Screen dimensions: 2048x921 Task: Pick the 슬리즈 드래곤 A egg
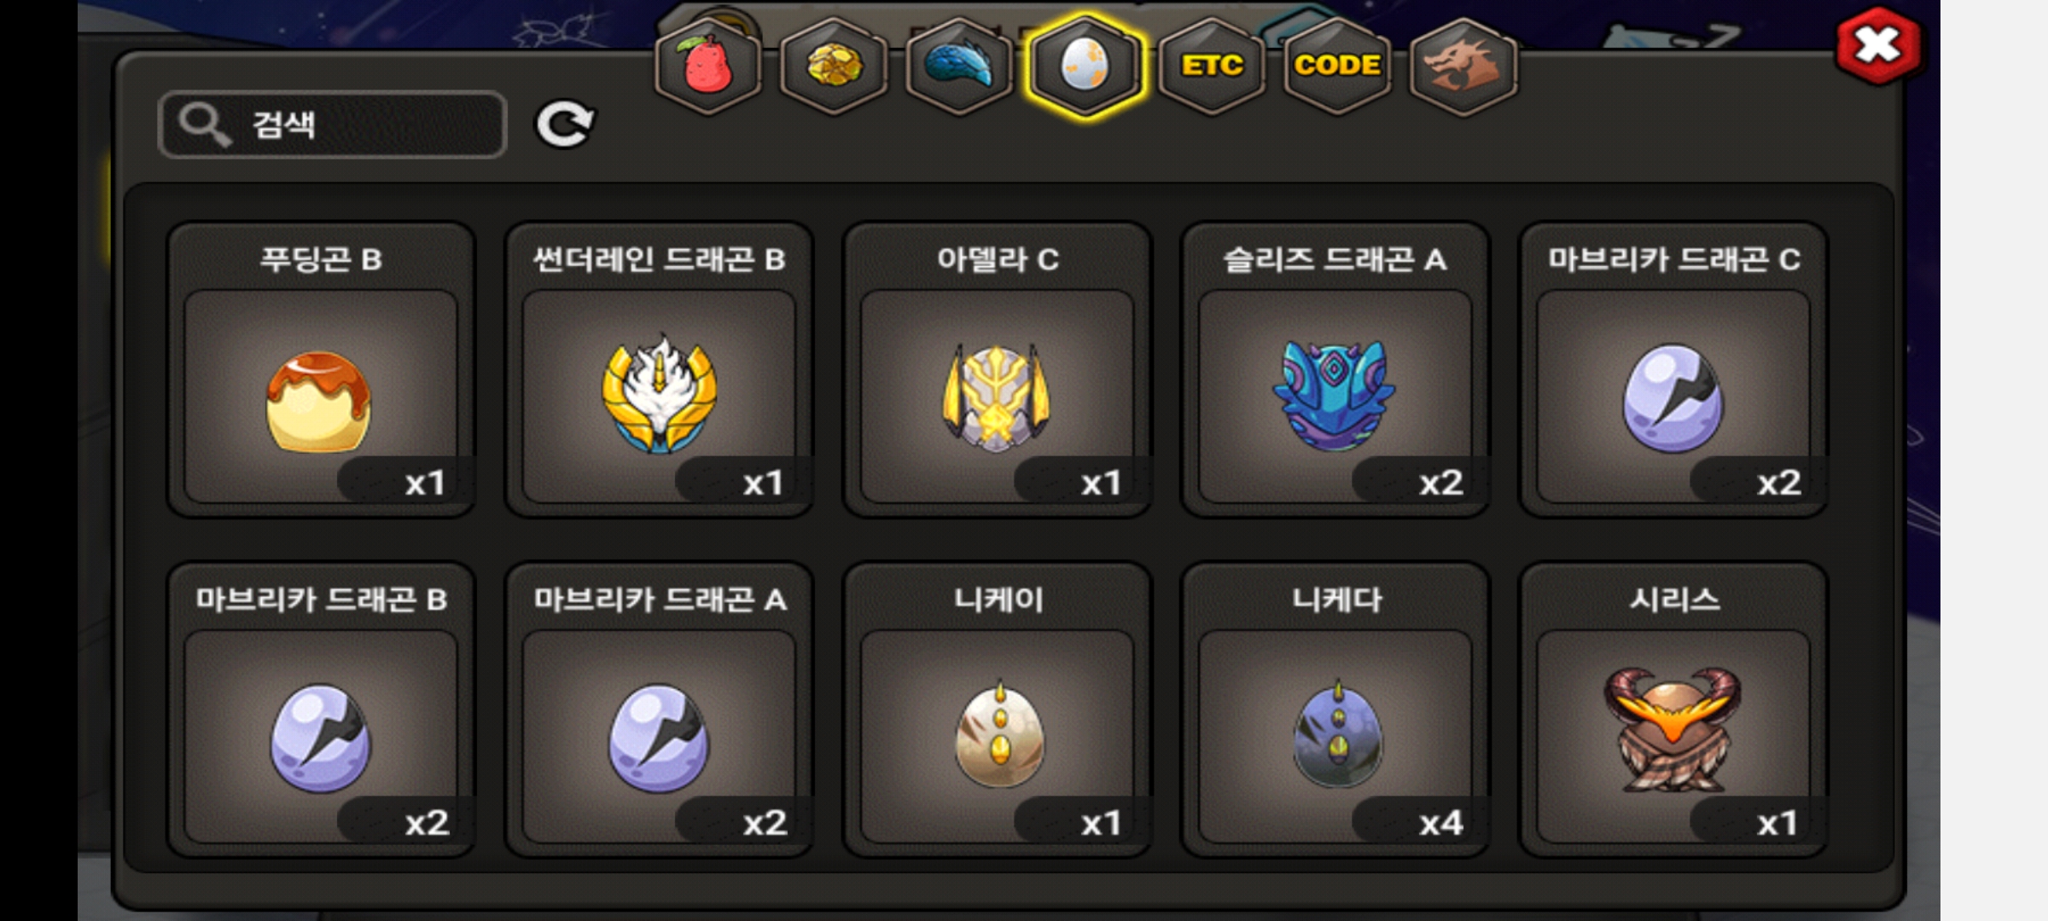[x=1335, y=370]
